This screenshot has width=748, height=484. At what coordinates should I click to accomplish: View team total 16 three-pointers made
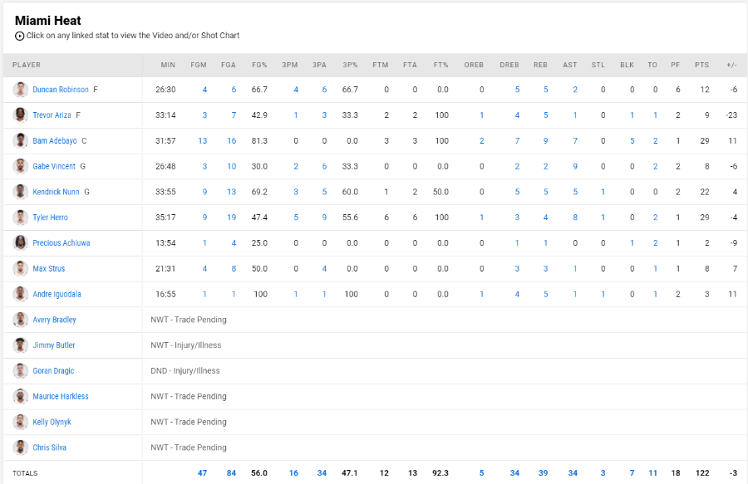tap(293, 473)
